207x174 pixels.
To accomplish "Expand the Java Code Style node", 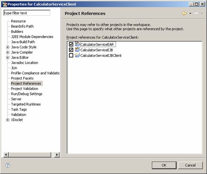I will (8, 47).
